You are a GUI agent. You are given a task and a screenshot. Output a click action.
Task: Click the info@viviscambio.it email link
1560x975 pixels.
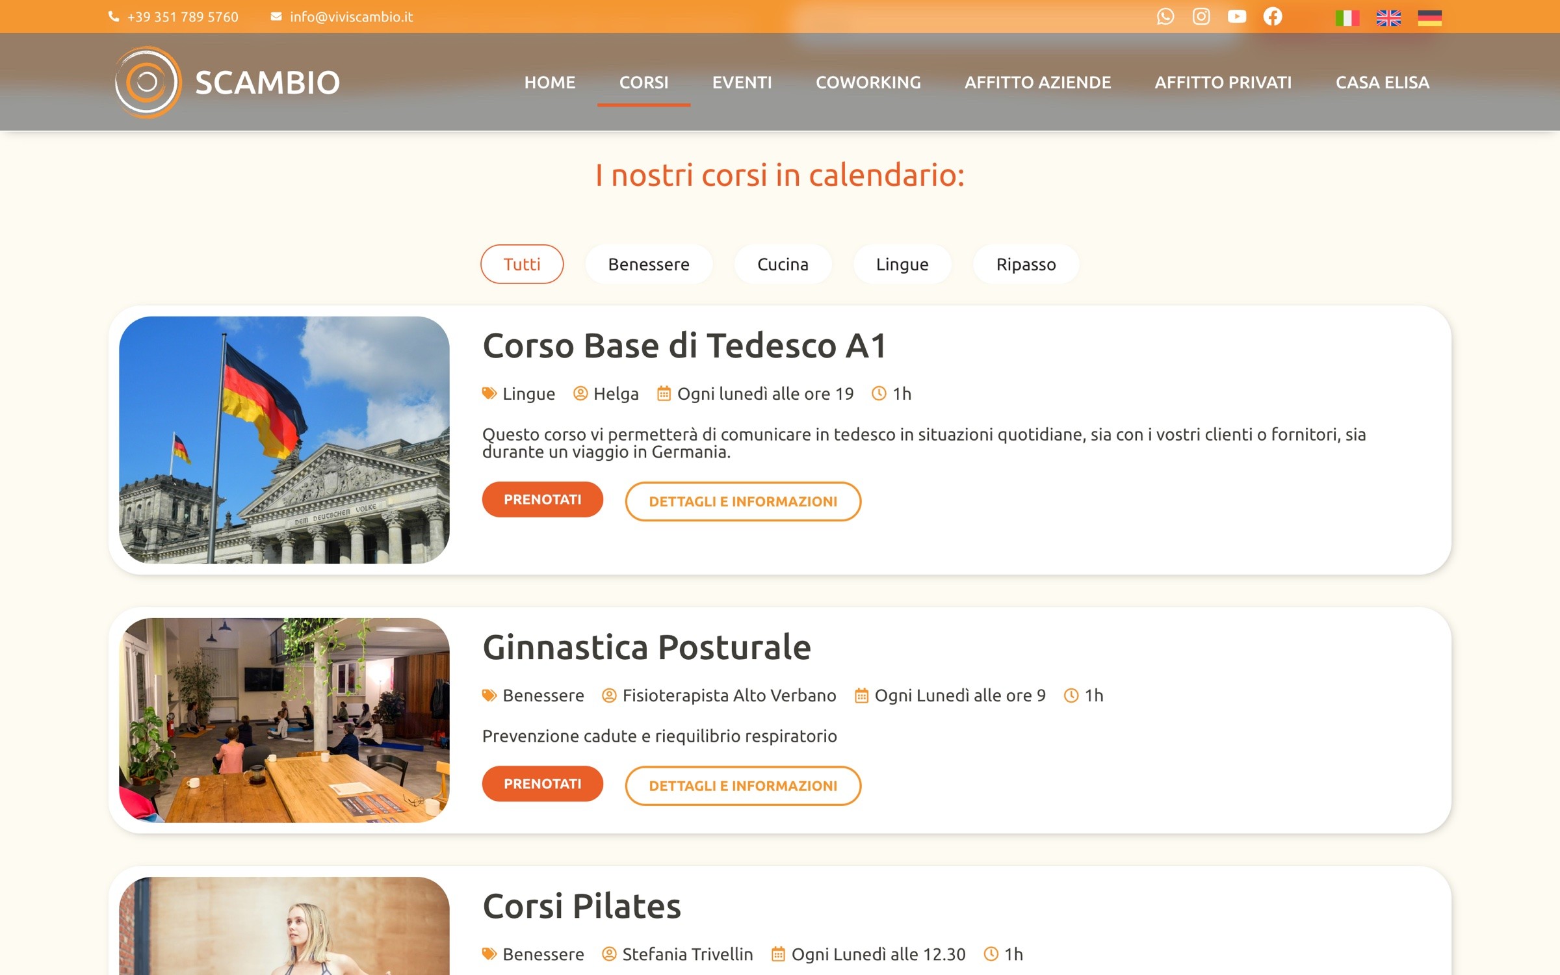[x=351, y=17]
